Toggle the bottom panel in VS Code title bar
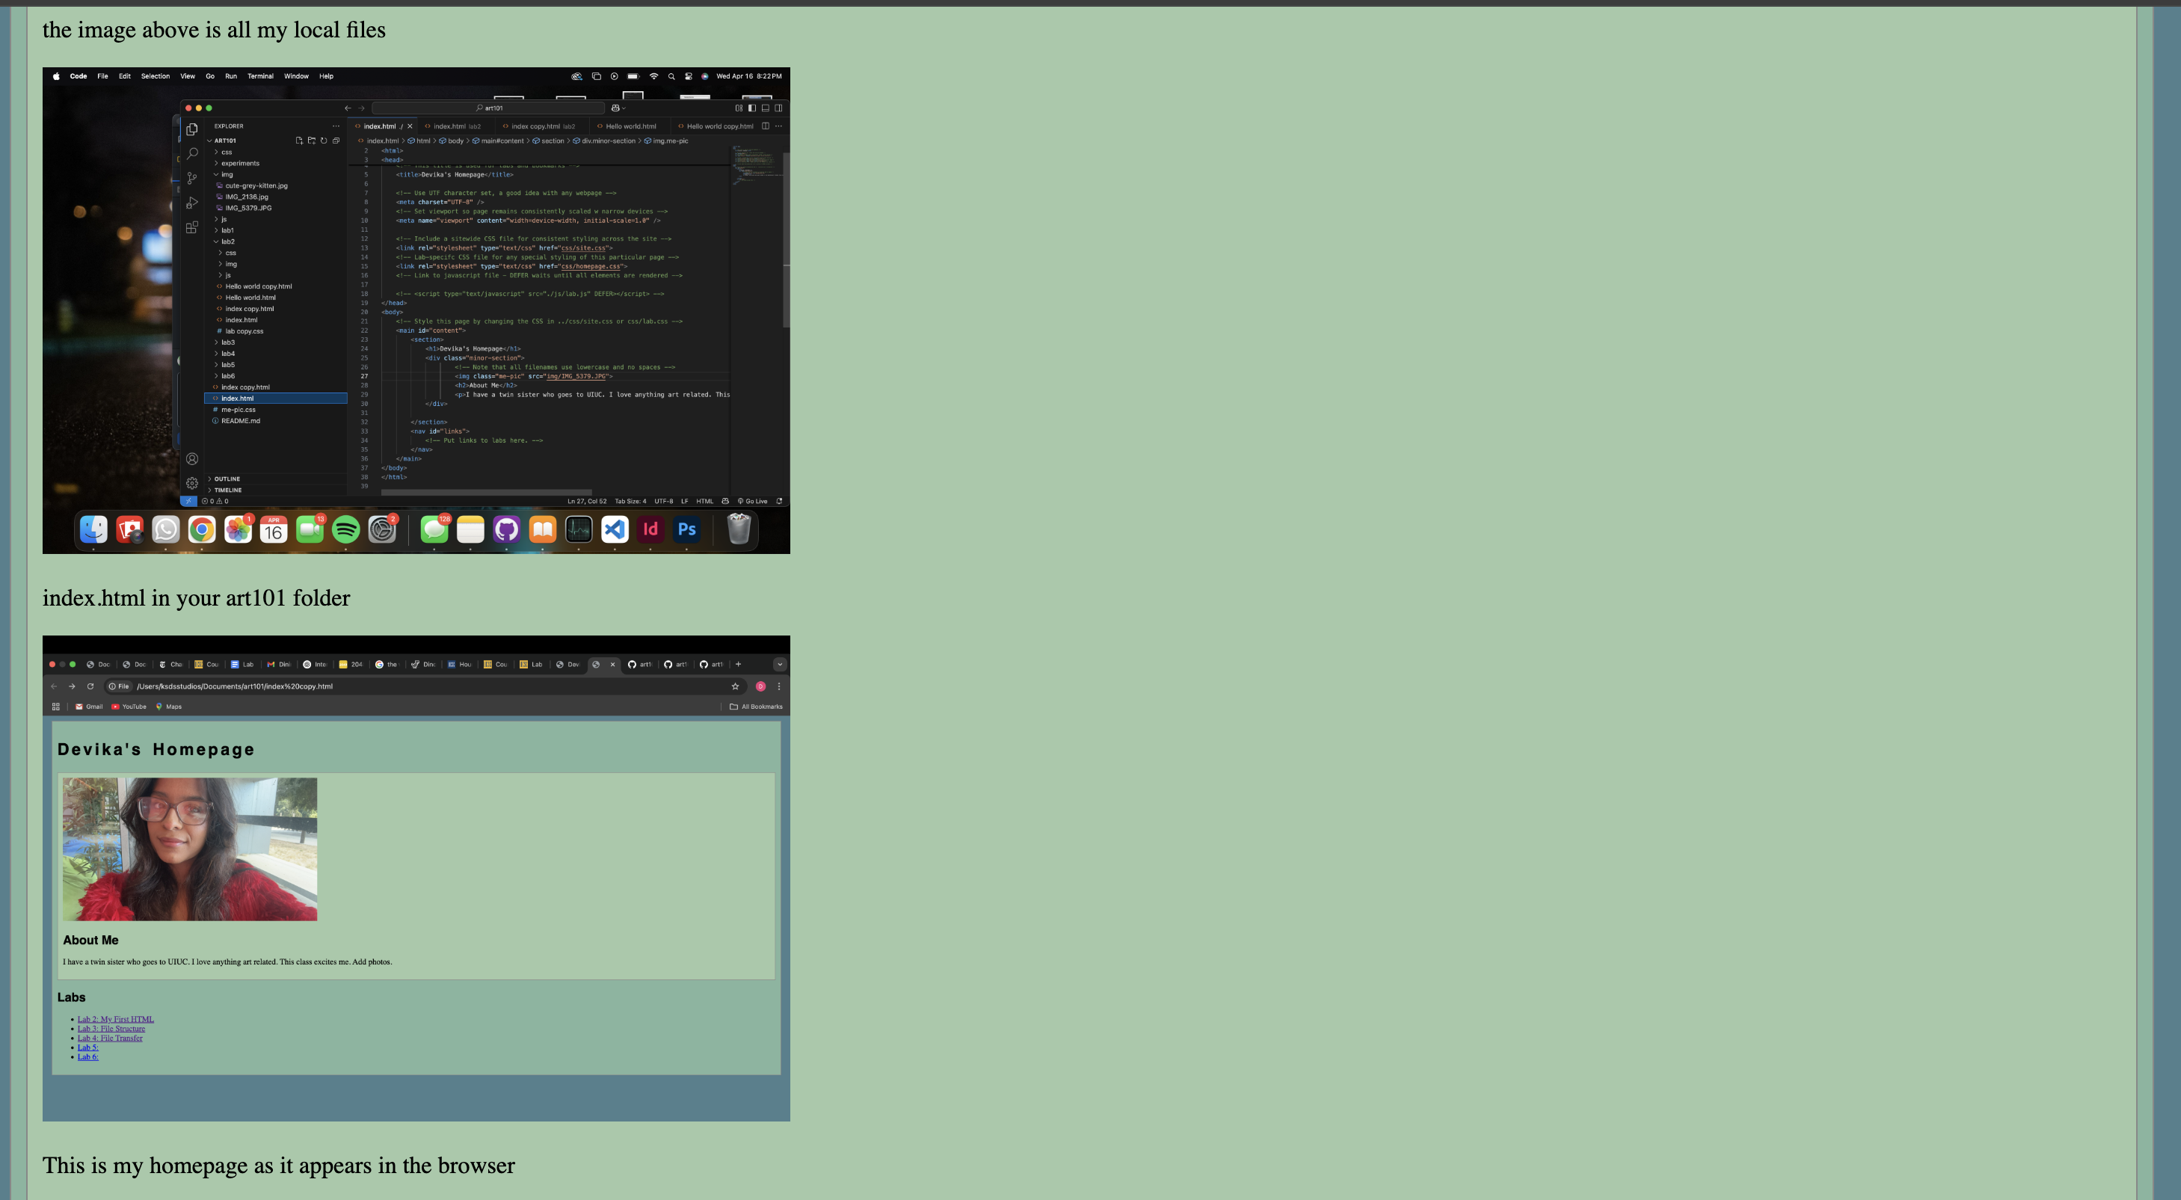 point(766,108)
